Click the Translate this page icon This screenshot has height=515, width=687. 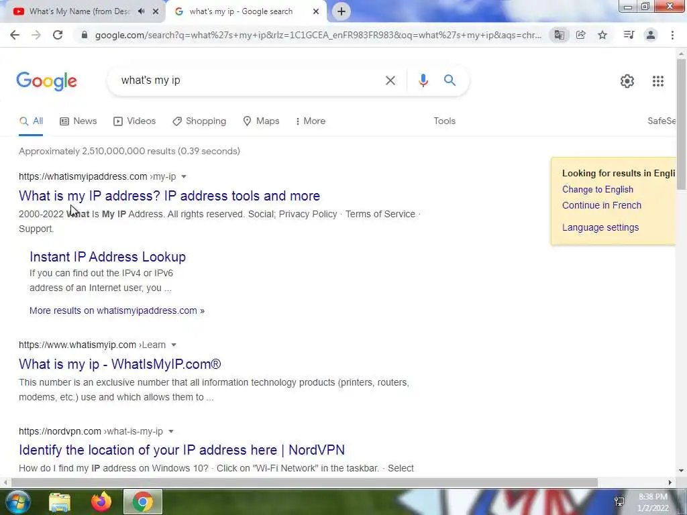point(559,35)
